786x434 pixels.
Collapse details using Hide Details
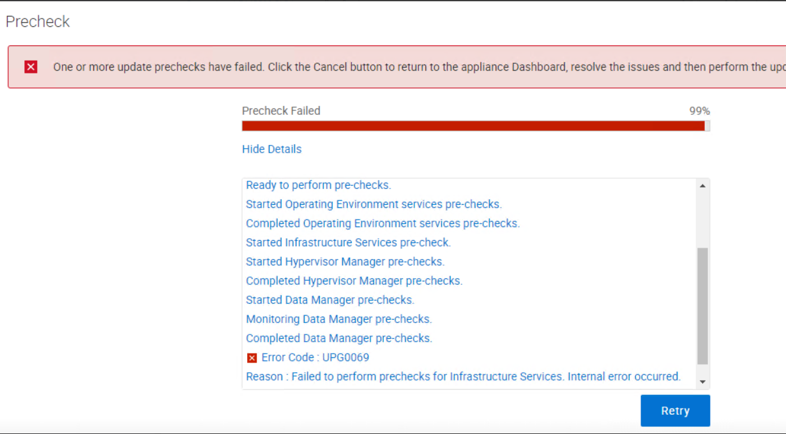pyautogui.click(x=271, y=149)
